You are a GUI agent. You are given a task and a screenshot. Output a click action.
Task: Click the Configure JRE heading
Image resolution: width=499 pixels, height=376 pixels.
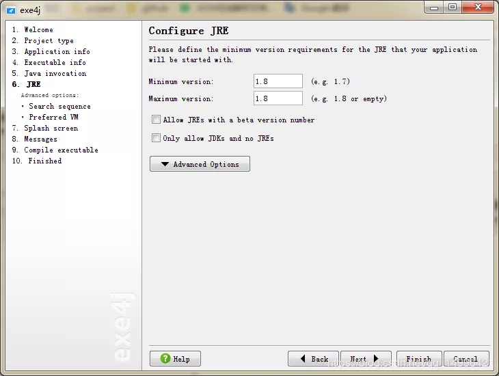[x=189, y=31]
